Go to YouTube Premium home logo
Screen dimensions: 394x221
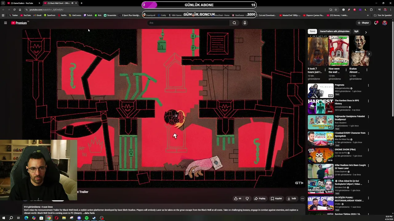click(20, 23)
